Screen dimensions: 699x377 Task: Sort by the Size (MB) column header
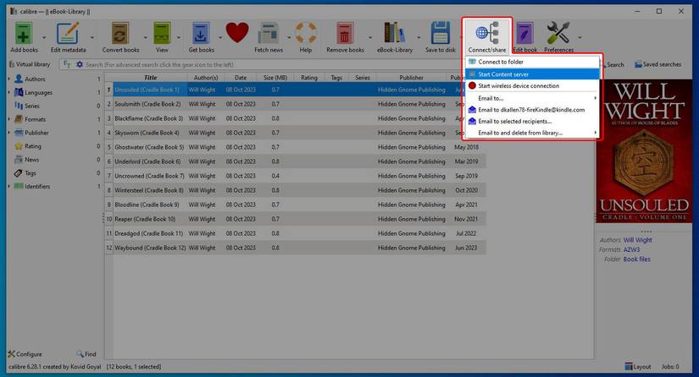(275, 78)
